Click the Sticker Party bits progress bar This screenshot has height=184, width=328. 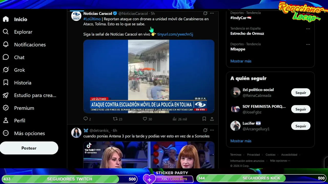175,179
